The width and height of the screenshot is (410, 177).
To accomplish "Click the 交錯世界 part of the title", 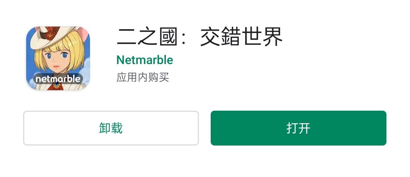I will coord(241,37).
